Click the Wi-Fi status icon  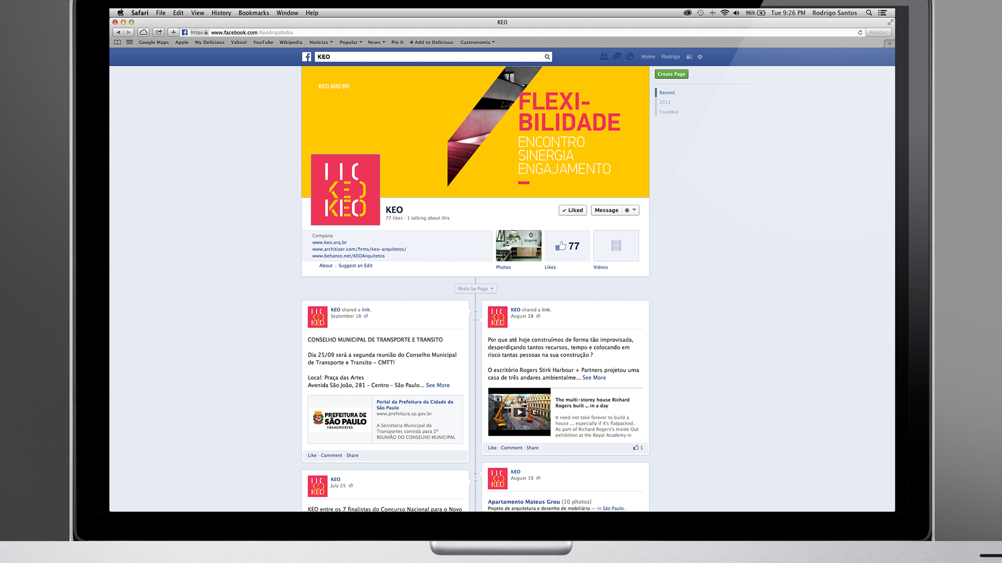coord(725,13)
